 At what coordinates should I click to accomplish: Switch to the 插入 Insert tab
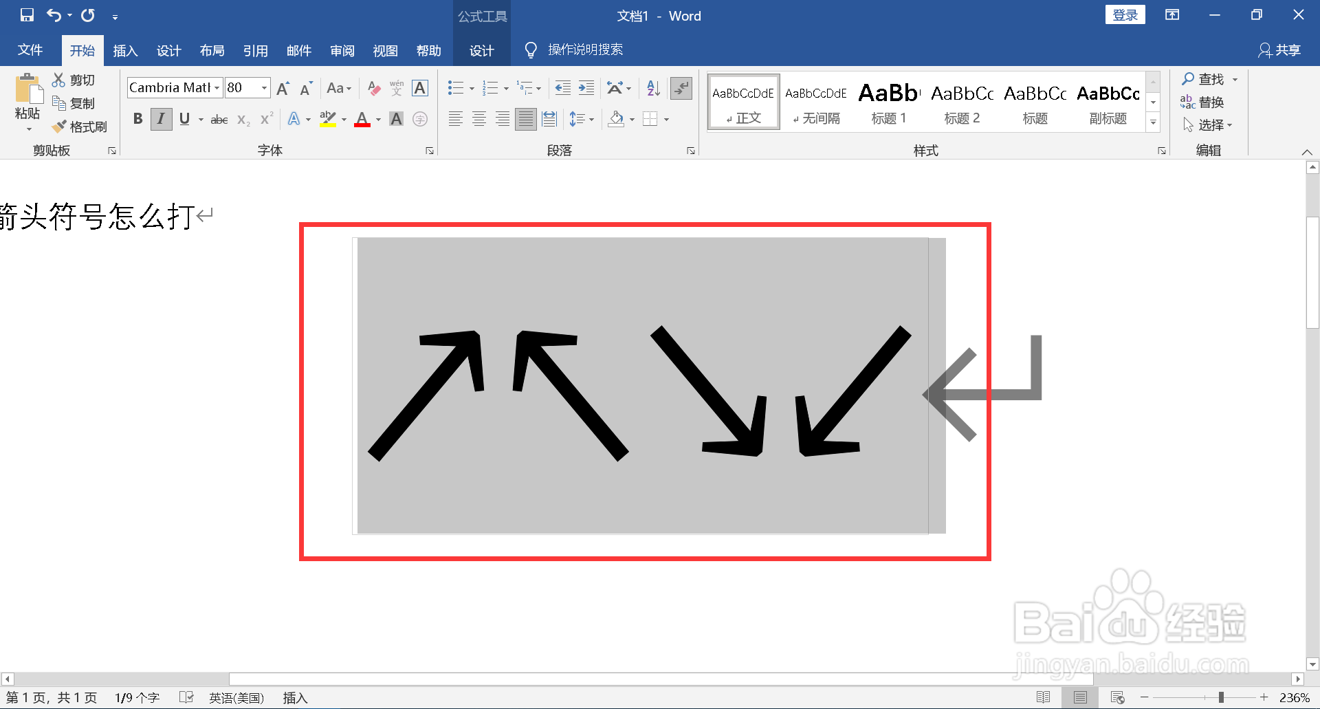pyautogui.click(x=125, y=50)
